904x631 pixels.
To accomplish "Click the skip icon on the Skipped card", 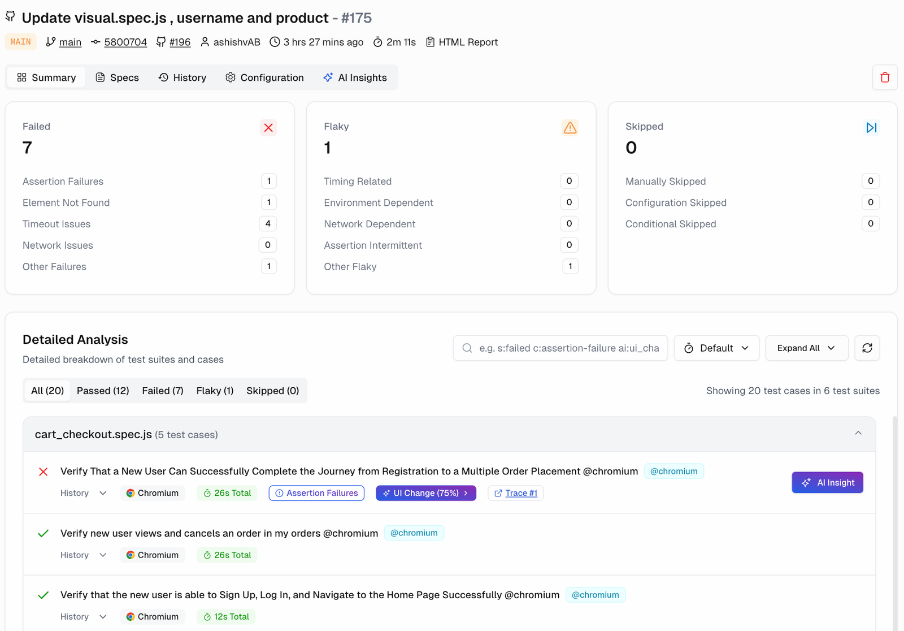I will (871, 128).
